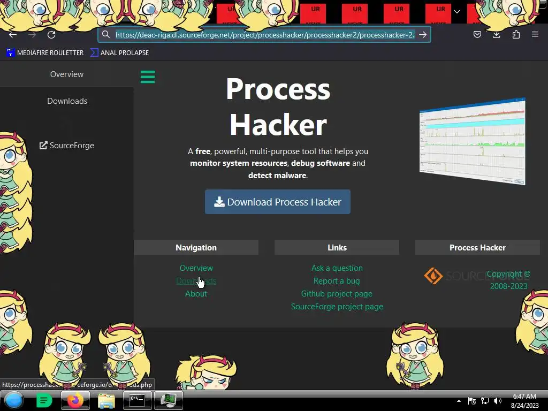Click the network tray icon
The height and width of the screenshot is (411, 548).
pos(485,401)
